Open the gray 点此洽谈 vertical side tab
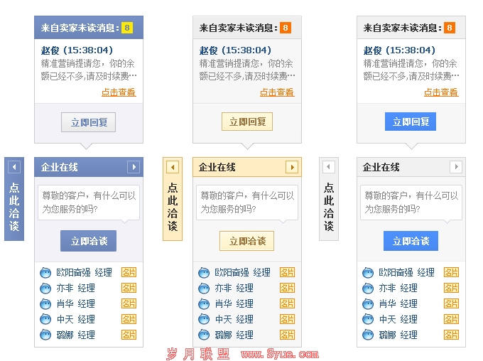This screenshot has height=361, width=483. click(328, 207)
